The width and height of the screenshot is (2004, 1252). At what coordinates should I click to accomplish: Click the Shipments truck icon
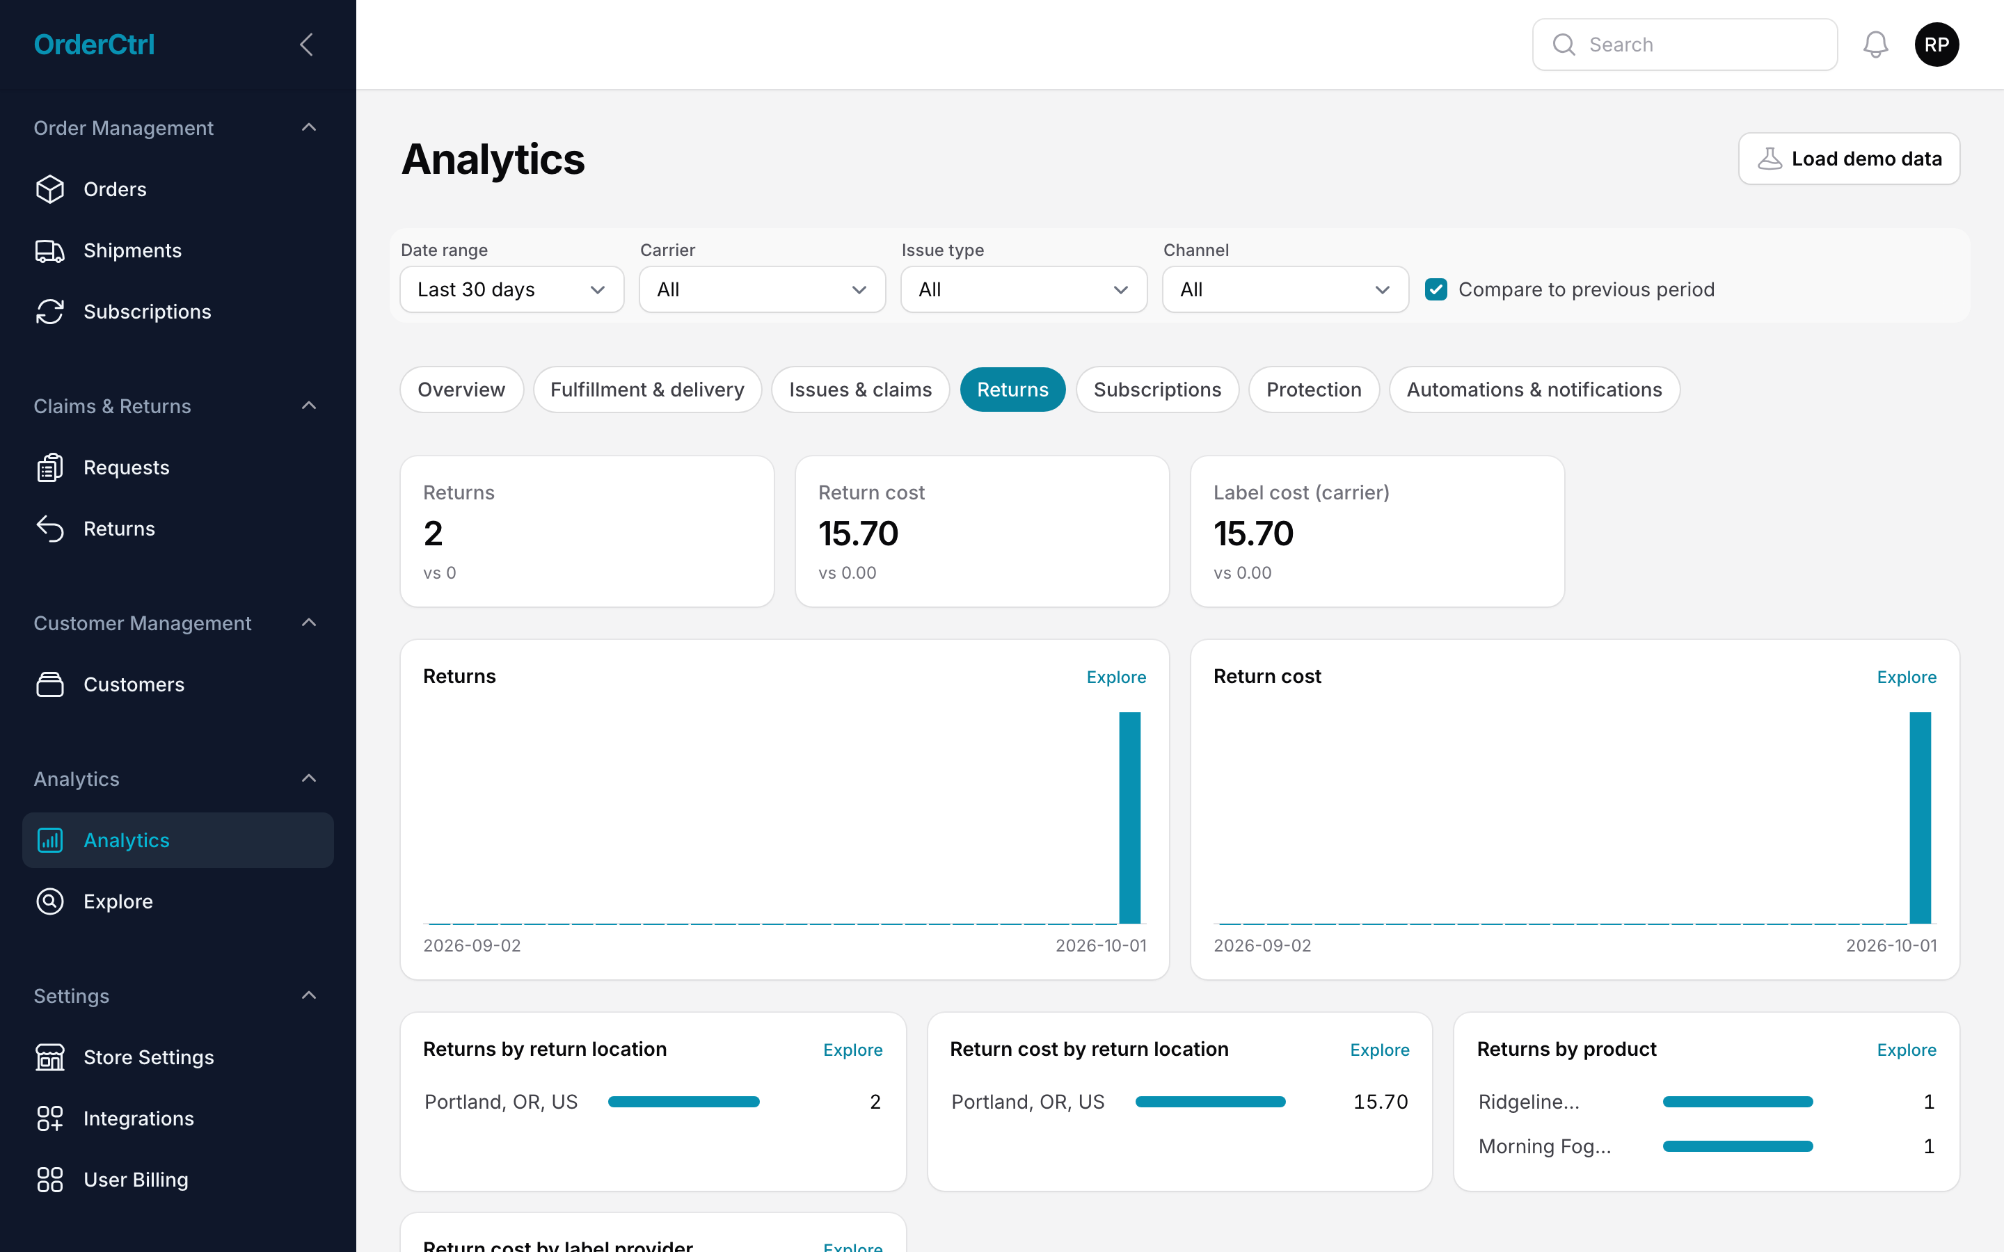pos(49,251)
